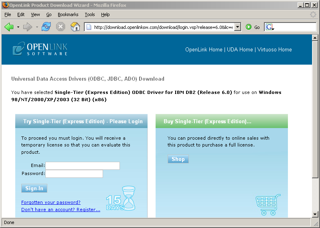Go to the Home page icon

[x=75, y=27]
